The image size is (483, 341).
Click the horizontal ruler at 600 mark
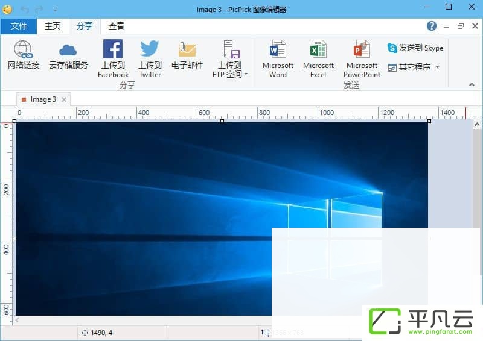(x=204, y=113)
